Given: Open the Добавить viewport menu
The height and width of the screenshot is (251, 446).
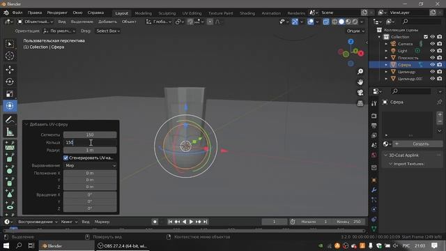Looking at the screenshot, I should coord(107,22).
